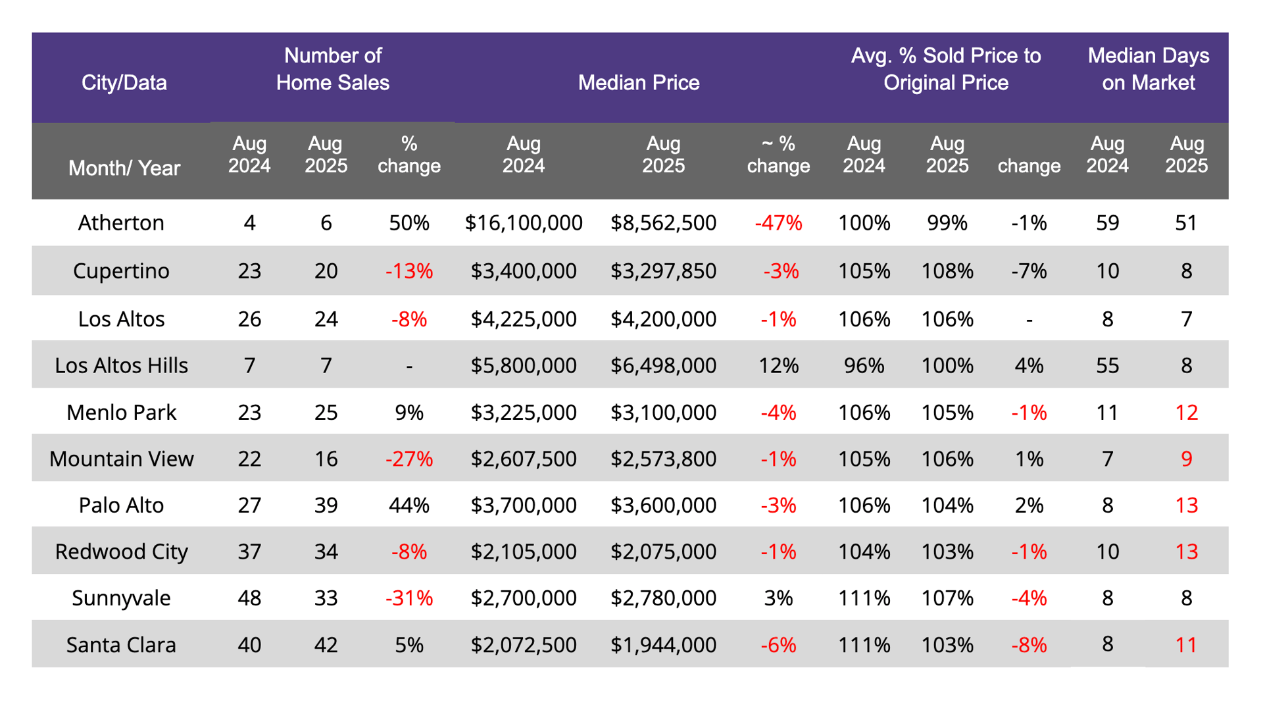Click Palo Alto's 44% sales change
This screenshot has width=1263, height=718.
[409, 505]
